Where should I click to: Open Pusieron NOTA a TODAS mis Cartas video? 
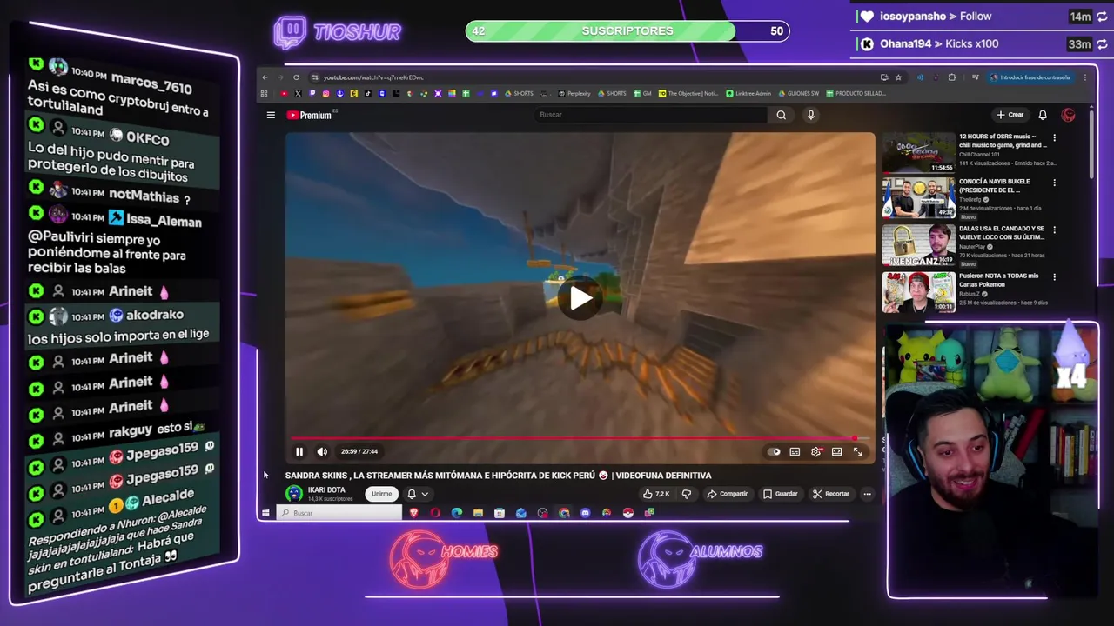point(918,292)
